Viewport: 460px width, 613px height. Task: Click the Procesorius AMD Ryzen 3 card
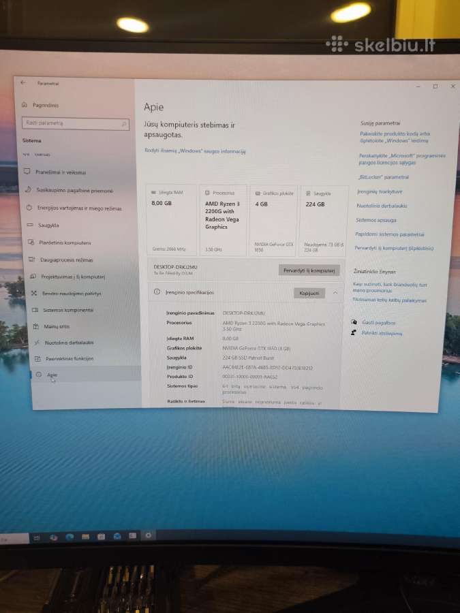click(x=223, y=221)
